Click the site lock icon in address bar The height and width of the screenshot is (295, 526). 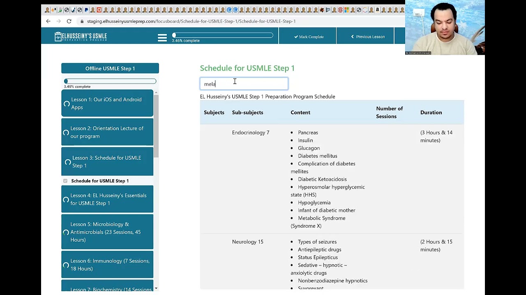(x=82, y=21)
